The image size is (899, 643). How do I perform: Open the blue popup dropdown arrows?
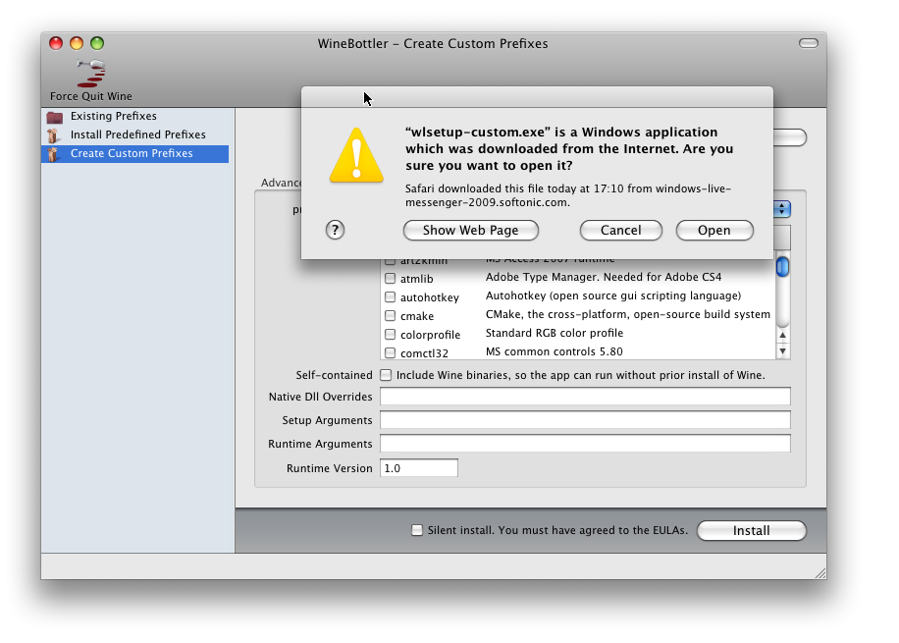pos(782,209)
